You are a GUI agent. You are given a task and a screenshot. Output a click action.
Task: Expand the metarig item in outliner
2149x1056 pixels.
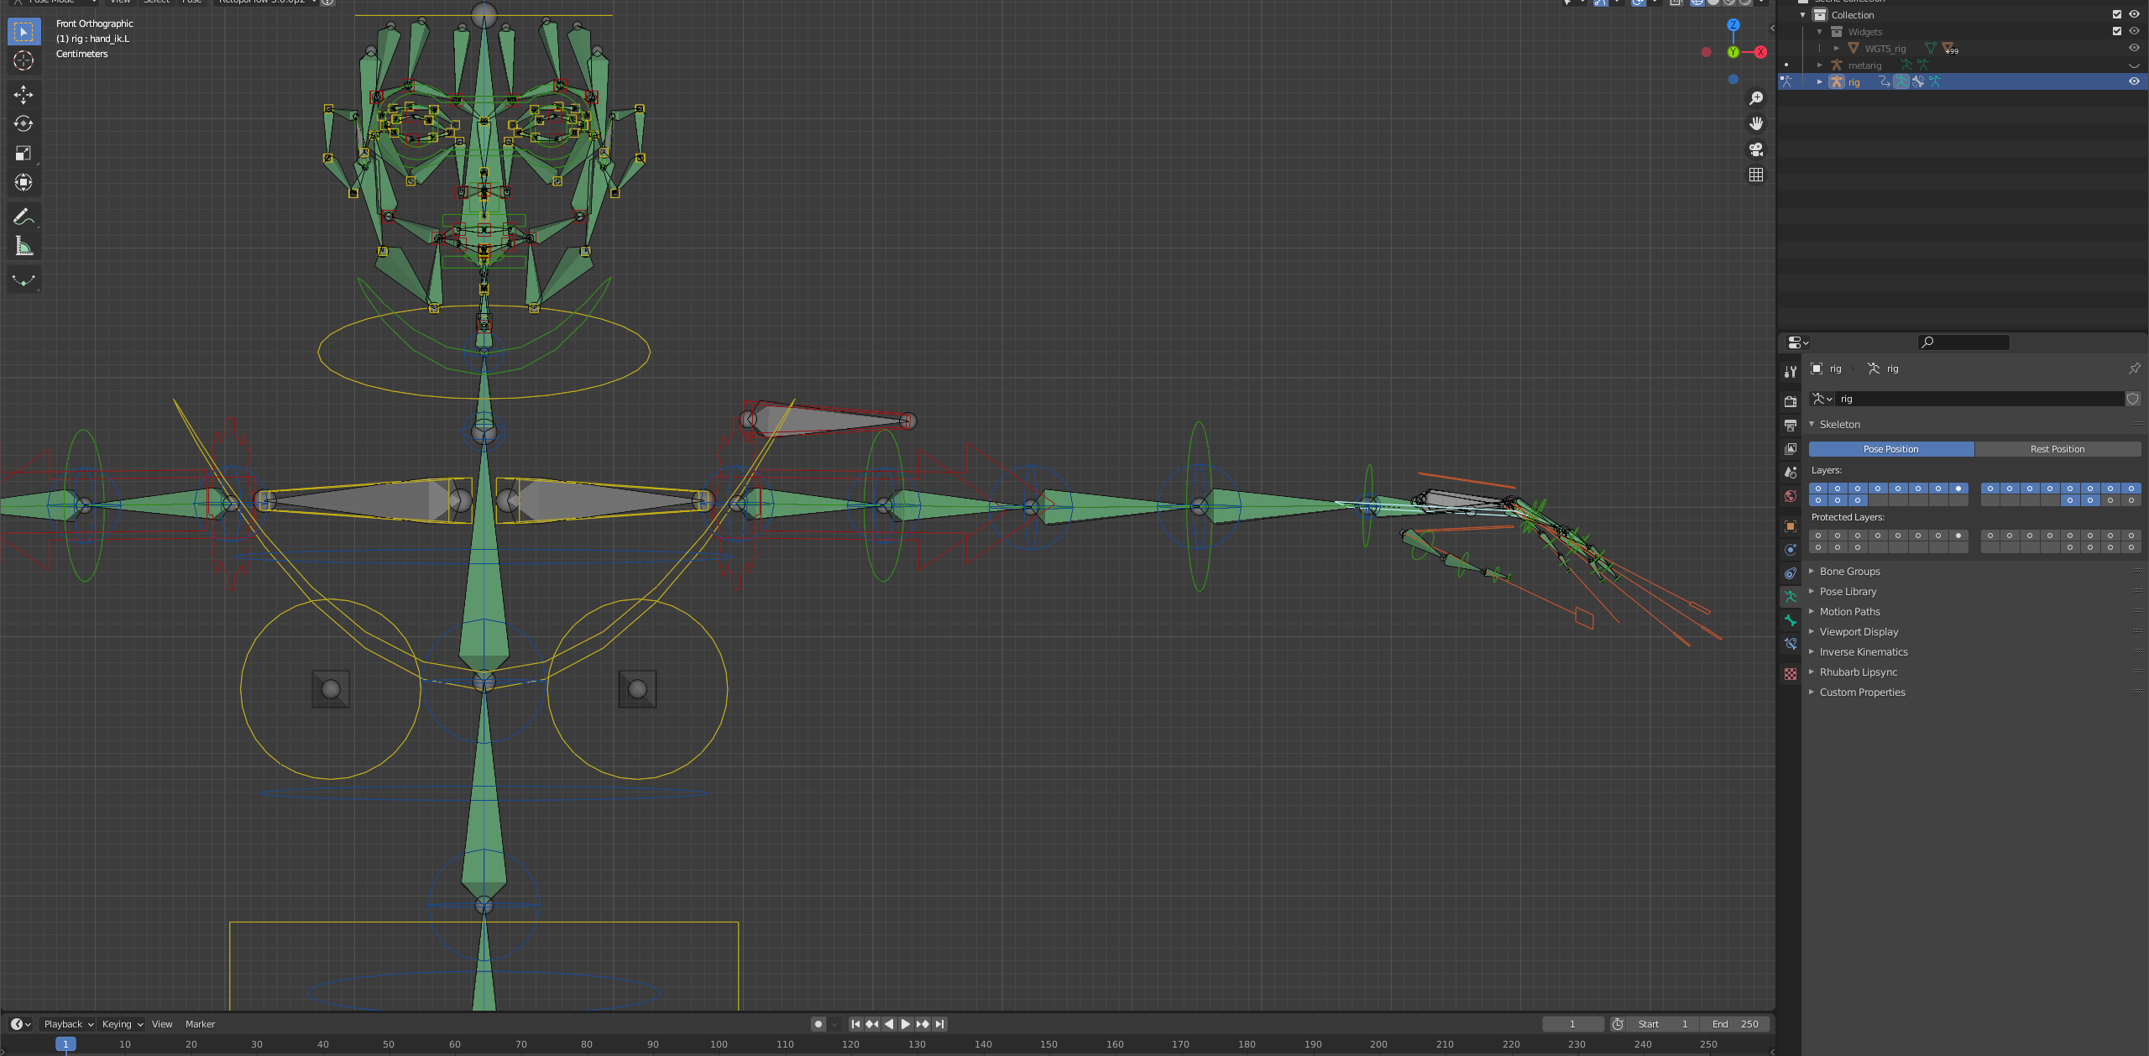click(1820, 65)
